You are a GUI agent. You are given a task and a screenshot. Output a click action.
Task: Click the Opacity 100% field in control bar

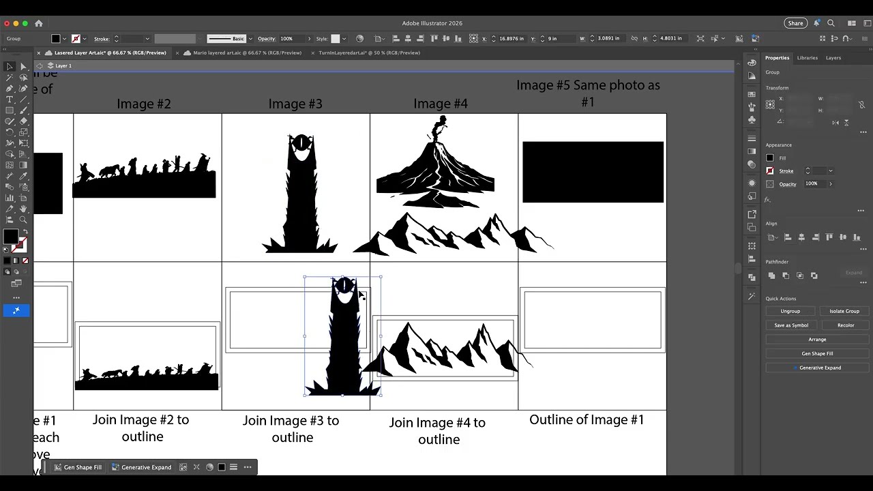tap(291, 39)
